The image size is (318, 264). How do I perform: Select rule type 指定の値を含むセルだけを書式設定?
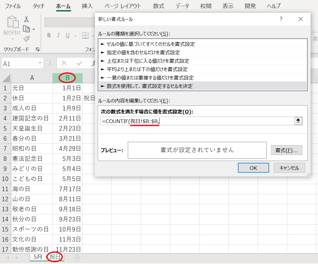(x=143, y=52)
